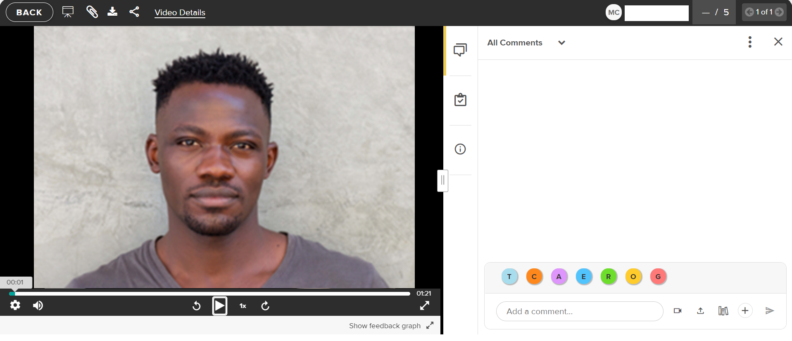Close the comments panel

[x=778, y=42]
